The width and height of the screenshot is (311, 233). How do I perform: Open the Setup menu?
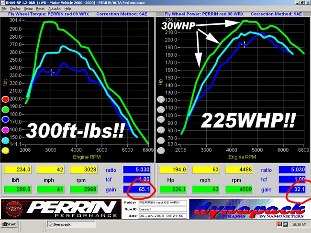click(28, 9)
